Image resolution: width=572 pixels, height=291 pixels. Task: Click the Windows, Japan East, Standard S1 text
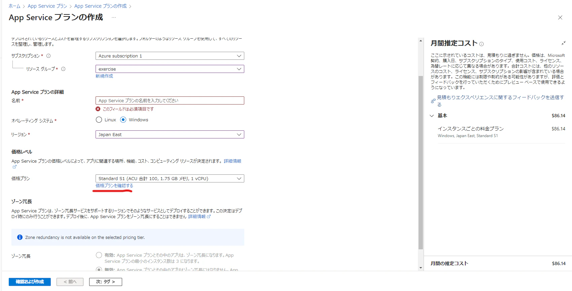click(468, 136)
